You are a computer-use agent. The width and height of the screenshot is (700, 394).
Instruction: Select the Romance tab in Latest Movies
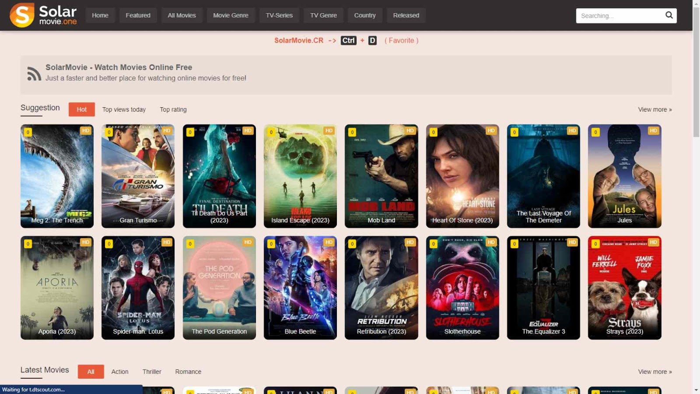click(x=189, y=372)
